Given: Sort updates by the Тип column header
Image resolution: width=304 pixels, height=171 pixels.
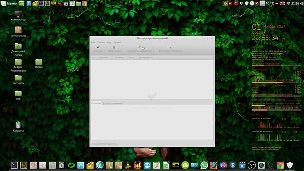Looking at the screenshot, I should pos(95,57).
